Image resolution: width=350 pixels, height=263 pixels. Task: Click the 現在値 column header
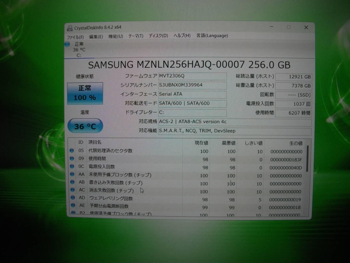tap(201, 143)
